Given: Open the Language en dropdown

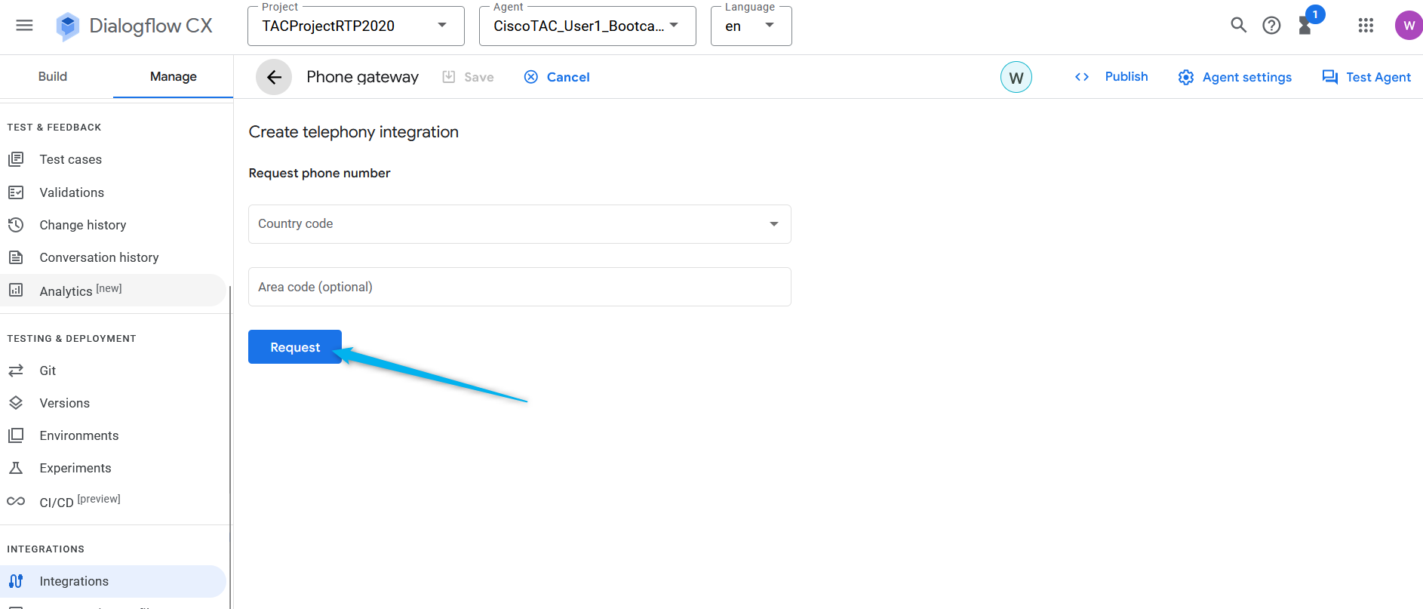Looking at the screenshot, I should point(751,26).
